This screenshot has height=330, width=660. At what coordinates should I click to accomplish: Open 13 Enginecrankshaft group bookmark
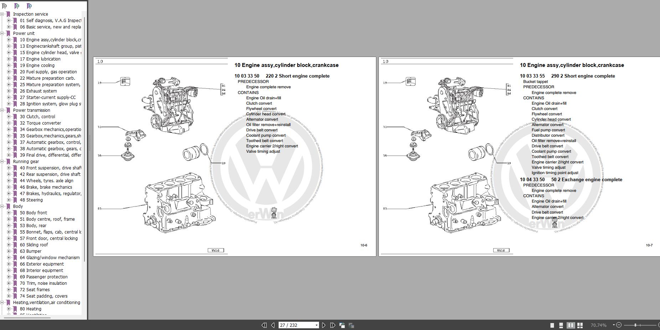coord(50,46)
